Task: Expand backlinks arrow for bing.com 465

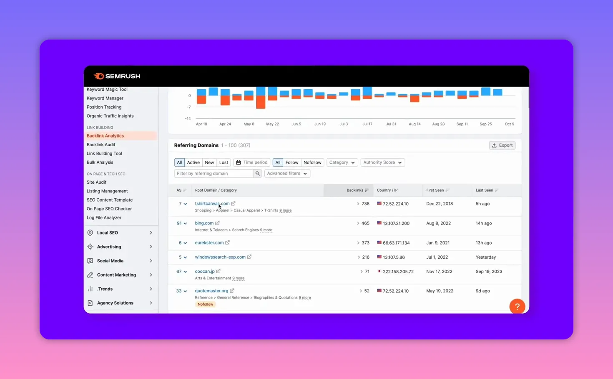Action: (358, 223)
